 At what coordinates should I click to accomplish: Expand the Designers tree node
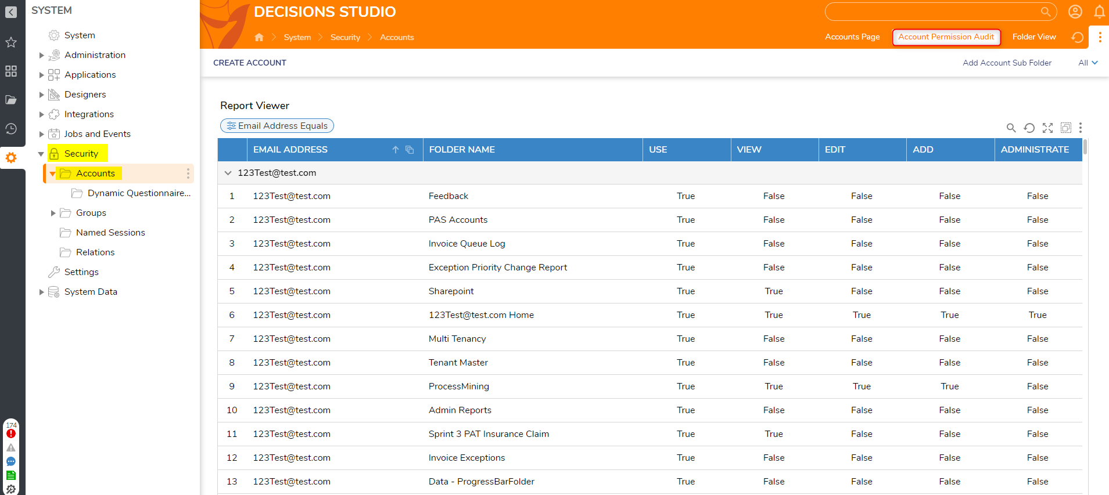(41, 95)
